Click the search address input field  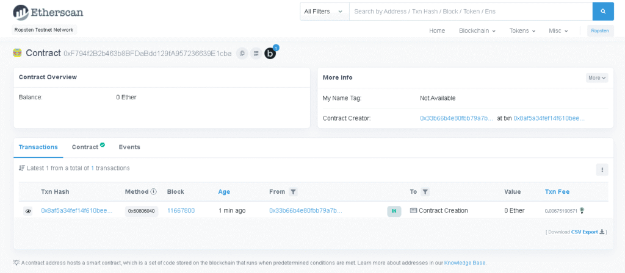pos(470,12)
